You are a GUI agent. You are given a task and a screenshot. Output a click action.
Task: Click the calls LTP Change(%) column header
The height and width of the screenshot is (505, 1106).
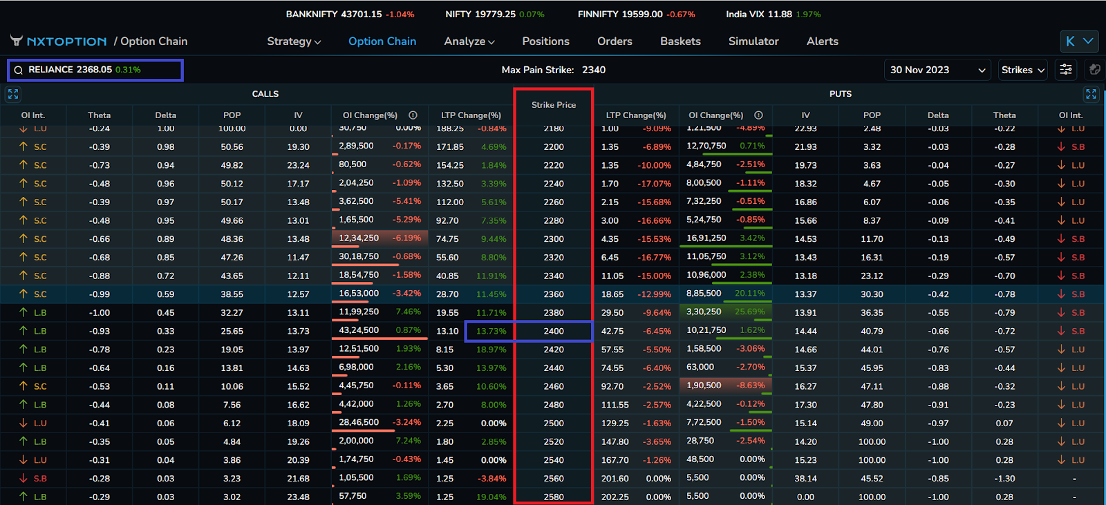(x=471, y=115)
